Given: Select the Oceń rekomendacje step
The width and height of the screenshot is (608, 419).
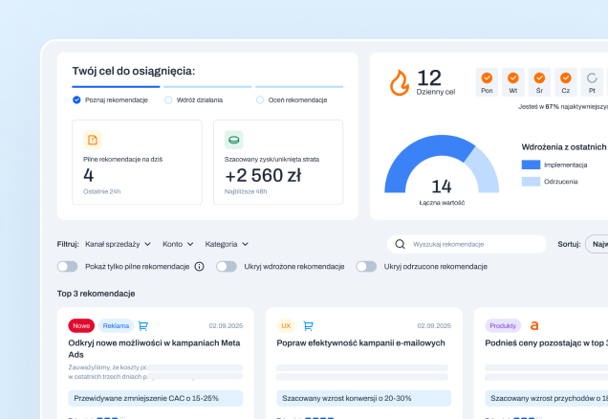Looking at the screenshot, I should pos(292,100).
